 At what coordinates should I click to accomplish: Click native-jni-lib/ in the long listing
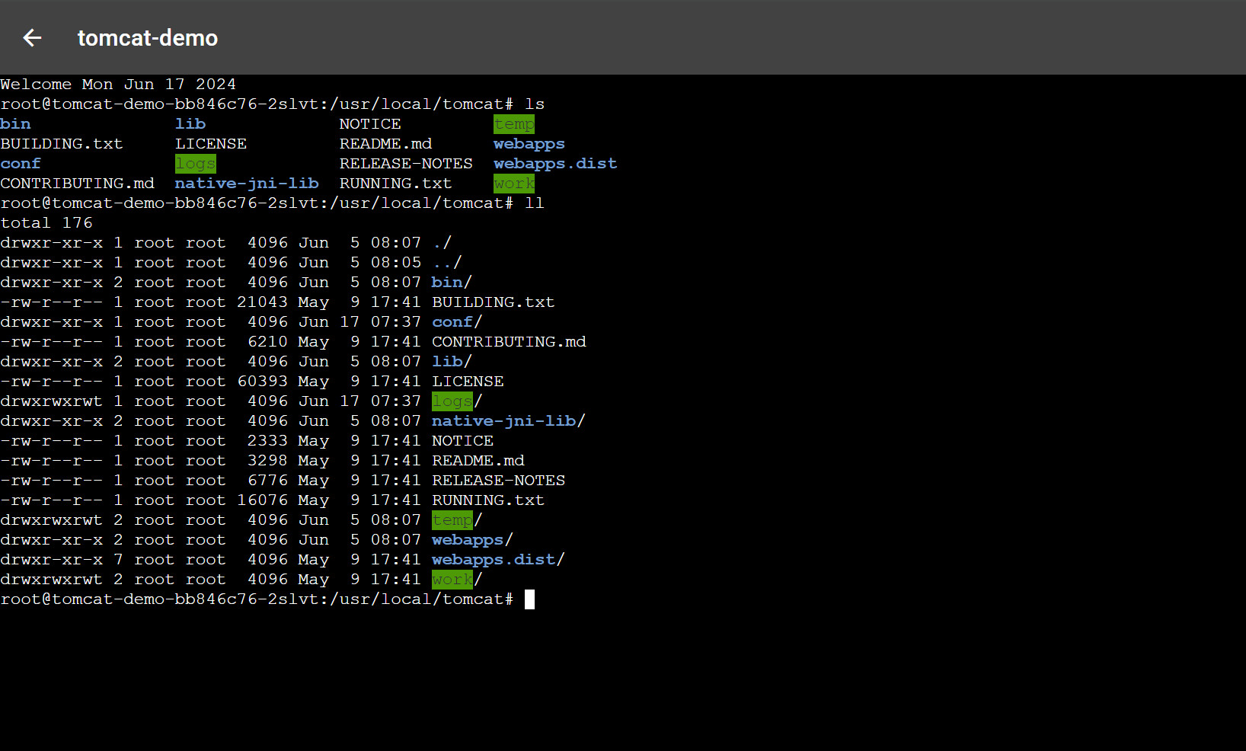[x=509, y=421]
